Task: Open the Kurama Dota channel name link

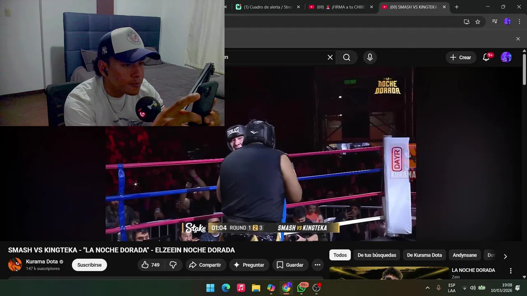Action: point(42,261)
